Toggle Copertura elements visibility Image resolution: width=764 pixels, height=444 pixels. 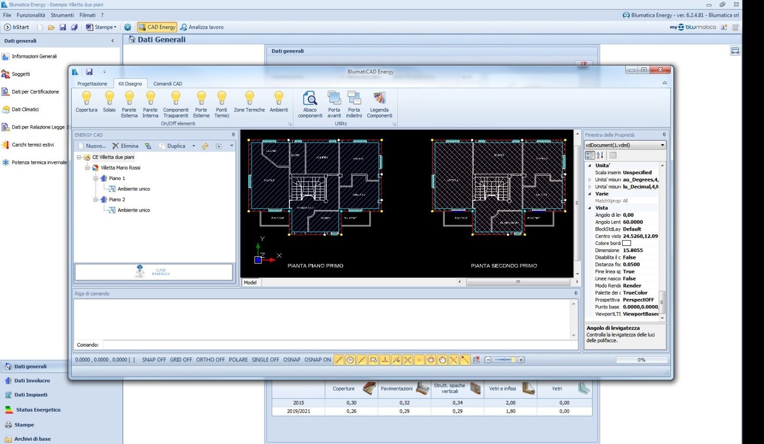86,102
